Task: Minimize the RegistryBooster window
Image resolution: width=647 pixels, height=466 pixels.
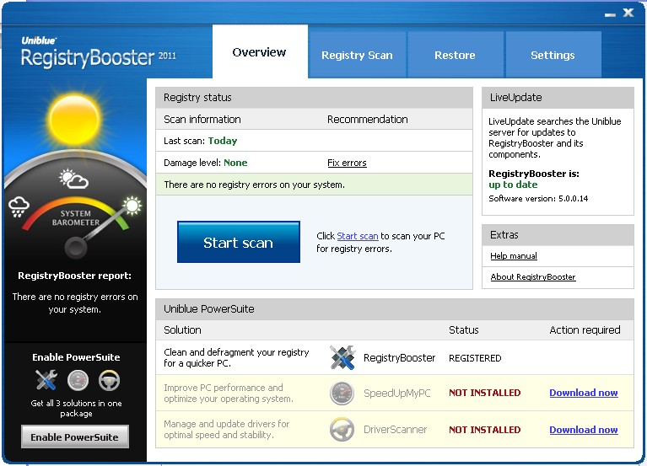Action: click(x=610, y=14)
